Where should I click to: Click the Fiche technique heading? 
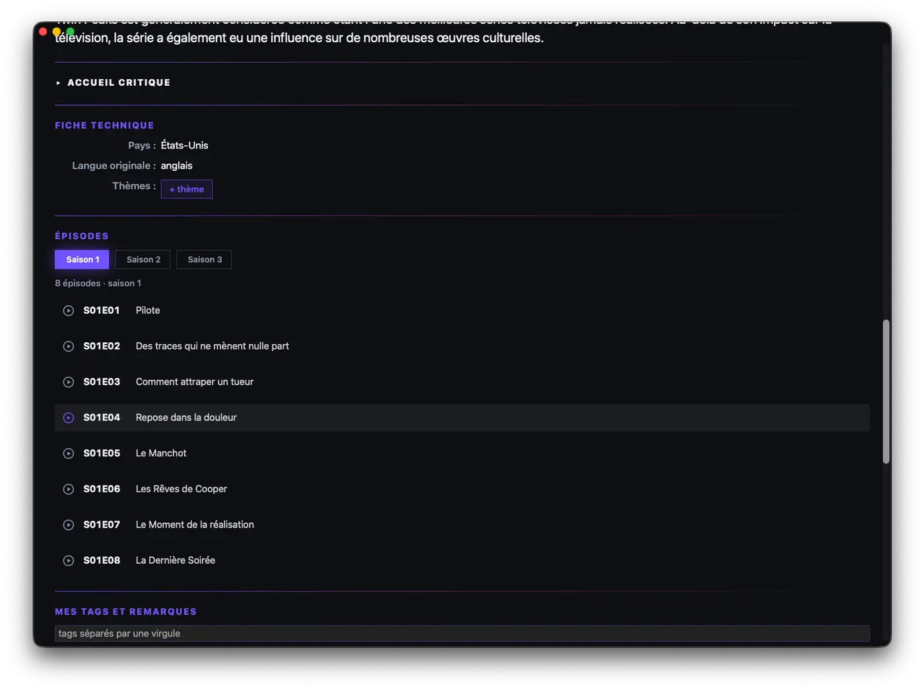tap(104, 125)
